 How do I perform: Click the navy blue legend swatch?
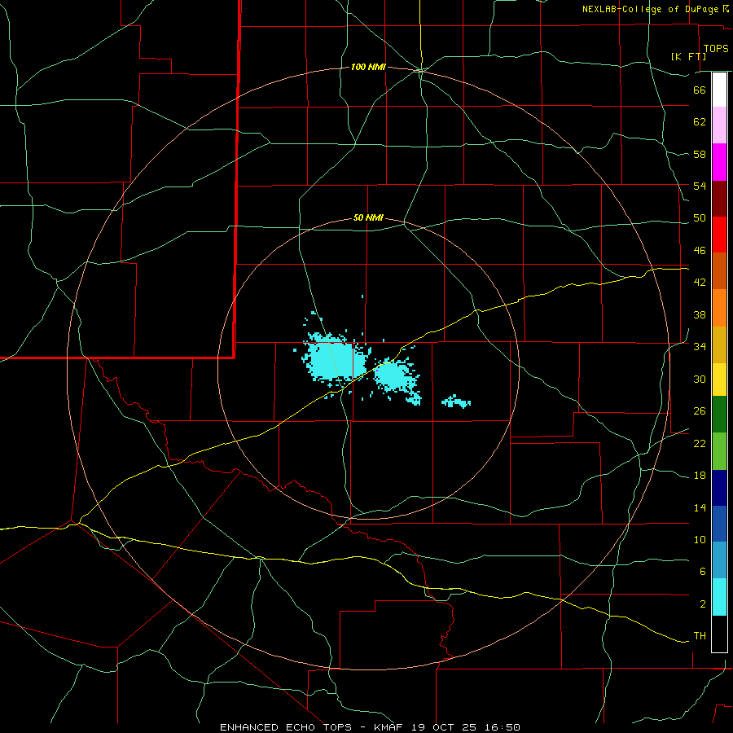coord(719,488)
